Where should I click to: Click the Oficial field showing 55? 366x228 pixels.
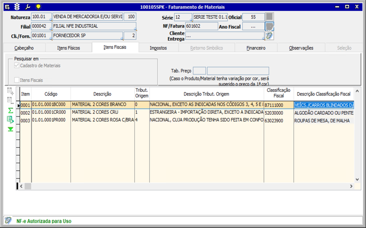point(254,17)
